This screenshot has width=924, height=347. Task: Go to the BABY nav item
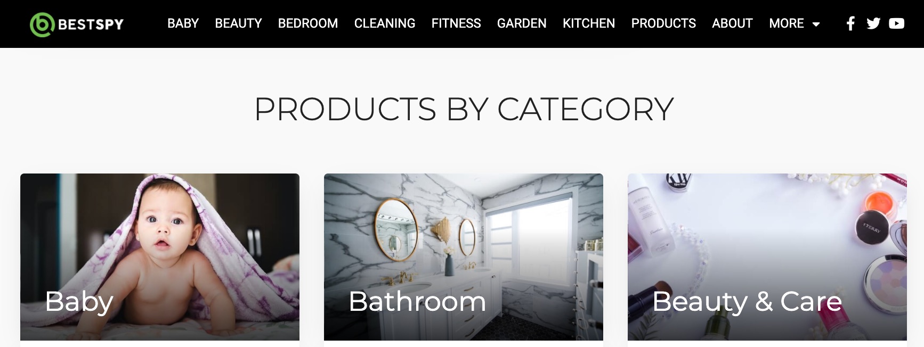pos(183,23)
